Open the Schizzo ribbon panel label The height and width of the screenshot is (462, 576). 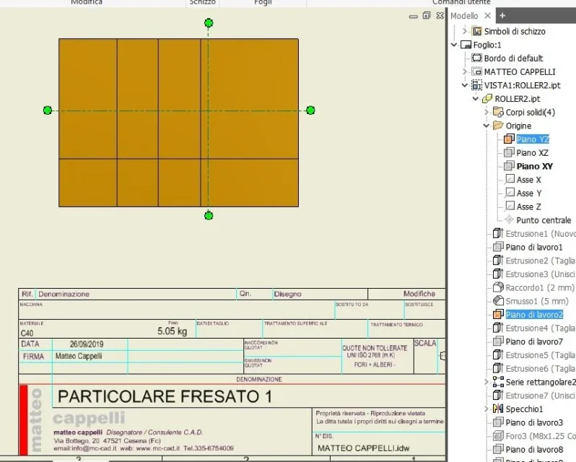pos(202,2)
